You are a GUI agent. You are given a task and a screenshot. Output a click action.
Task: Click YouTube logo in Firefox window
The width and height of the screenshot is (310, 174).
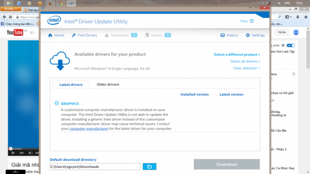coord(15,32)
